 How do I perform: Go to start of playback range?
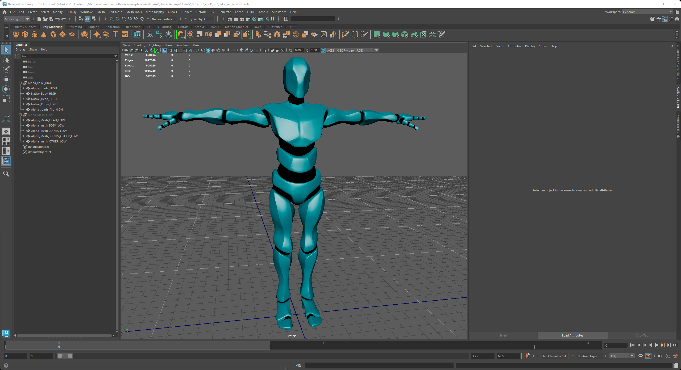pos(632,345)
